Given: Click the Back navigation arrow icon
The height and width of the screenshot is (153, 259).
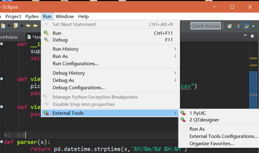Looking at the screenshot, I should click(x=35, y=26).
